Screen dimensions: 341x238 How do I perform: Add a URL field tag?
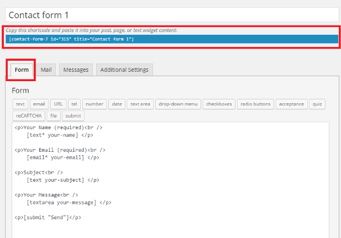pyautogui.click(x=58, y=104)
